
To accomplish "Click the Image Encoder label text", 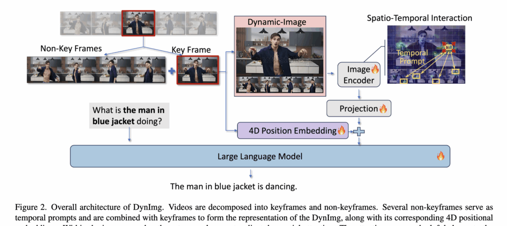I will tap(356, 75).
